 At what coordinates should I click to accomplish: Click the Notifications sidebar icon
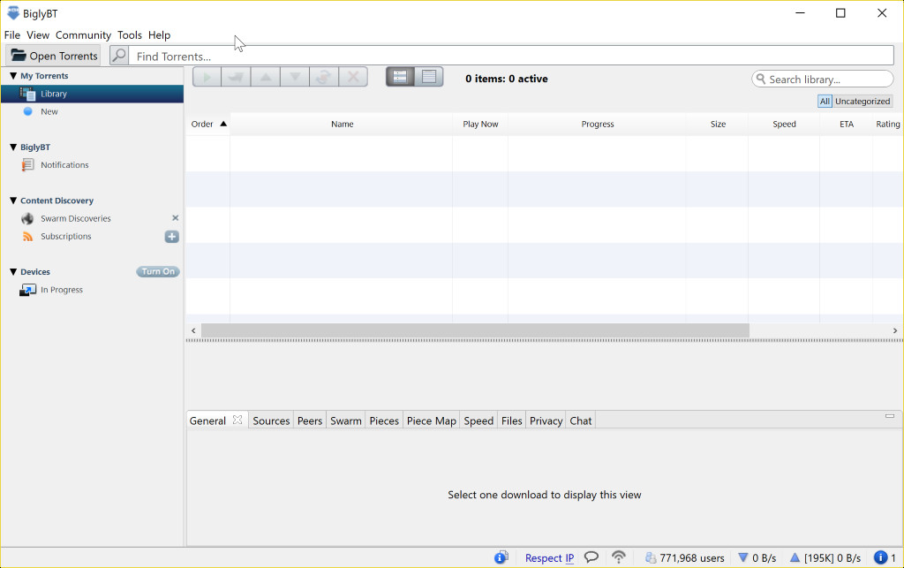[27, 165]
